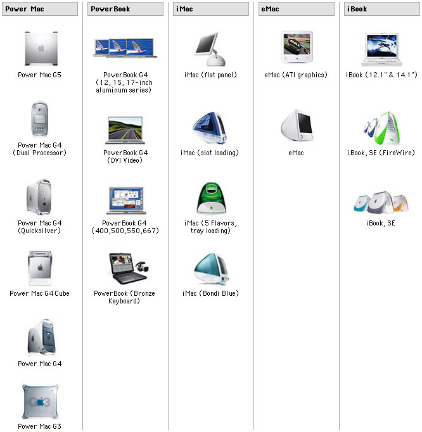Viewport: 422px width, 432px height.
Task: Open the Power Mac G4 Quicksilver image
Action: pos(39,197)
